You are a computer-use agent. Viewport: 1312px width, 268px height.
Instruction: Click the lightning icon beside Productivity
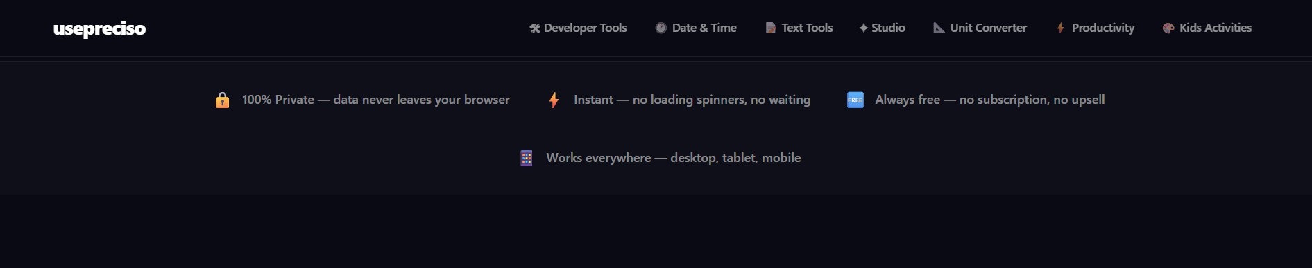1060,28
